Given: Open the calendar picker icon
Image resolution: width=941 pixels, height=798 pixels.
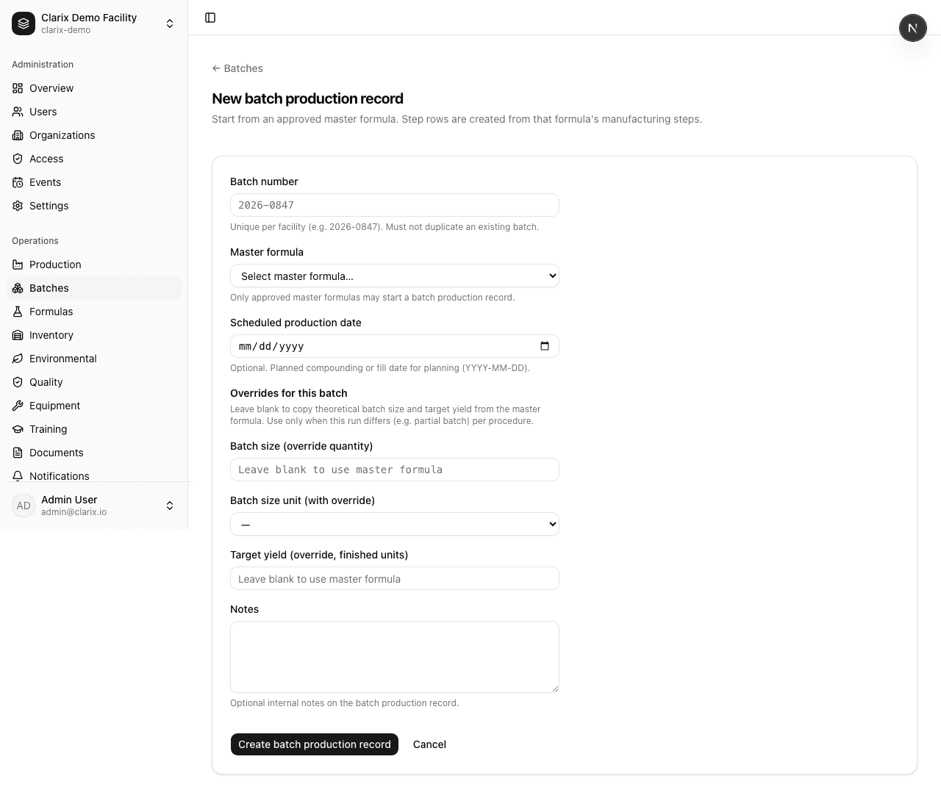Looking at the screenshot, I should 545,346.
